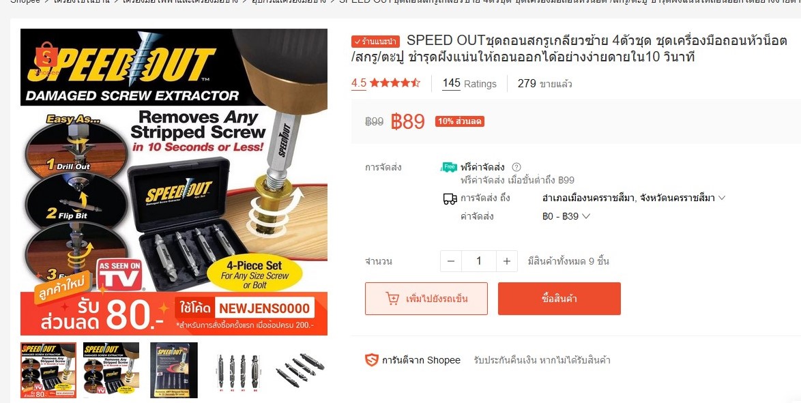Click the 10% discount badge

[460, 121]
